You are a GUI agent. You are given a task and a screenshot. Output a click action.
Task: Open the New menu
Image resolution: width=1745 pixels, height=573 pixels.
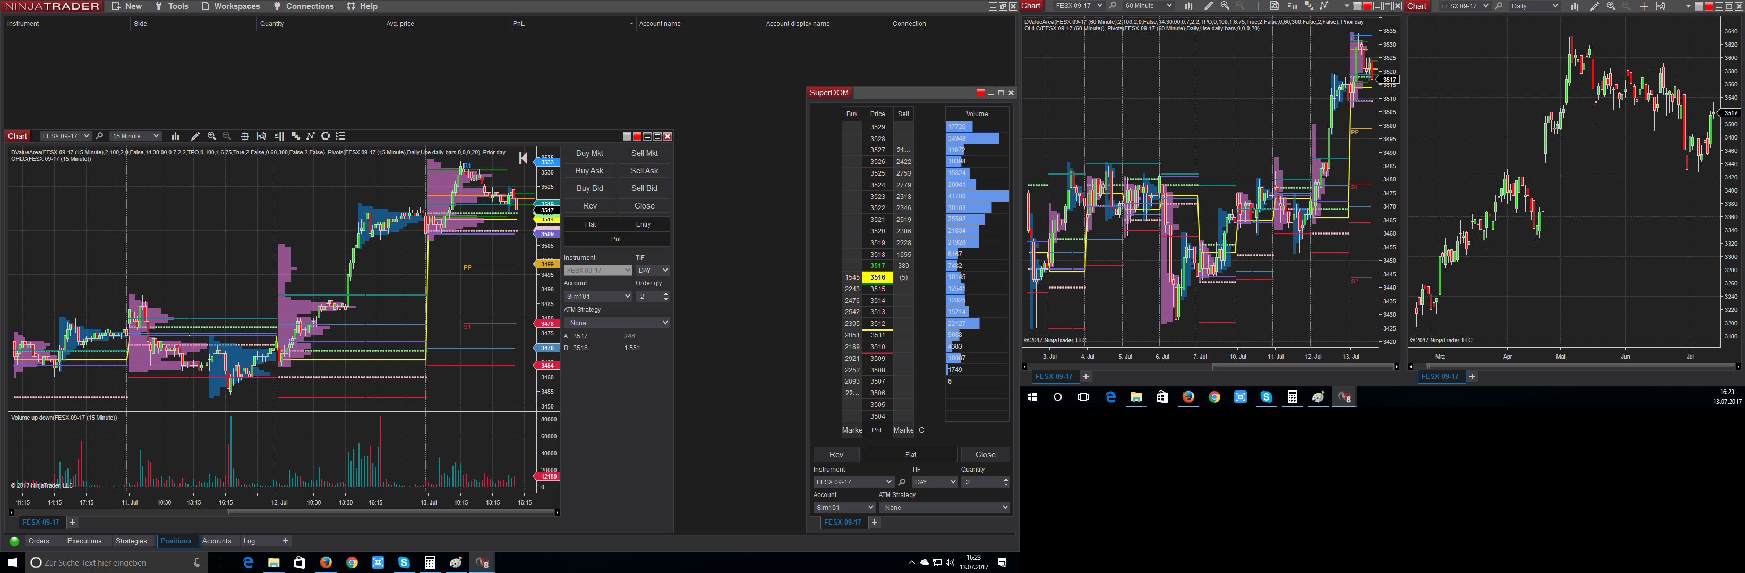[127, 6]
